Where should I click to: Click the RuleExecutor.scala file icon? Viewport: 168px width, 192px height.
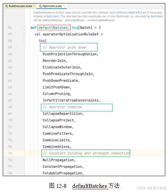pos(7,6)
